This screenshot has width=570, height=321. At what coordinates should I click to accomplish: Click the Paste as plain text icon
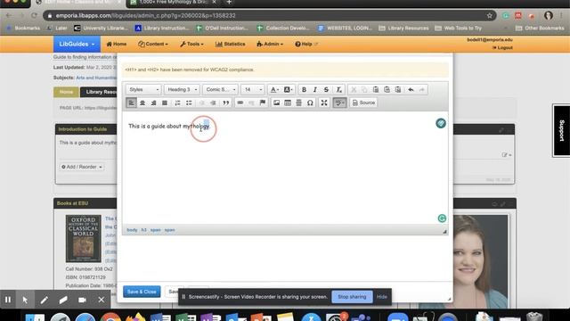(x=387, y=89)
